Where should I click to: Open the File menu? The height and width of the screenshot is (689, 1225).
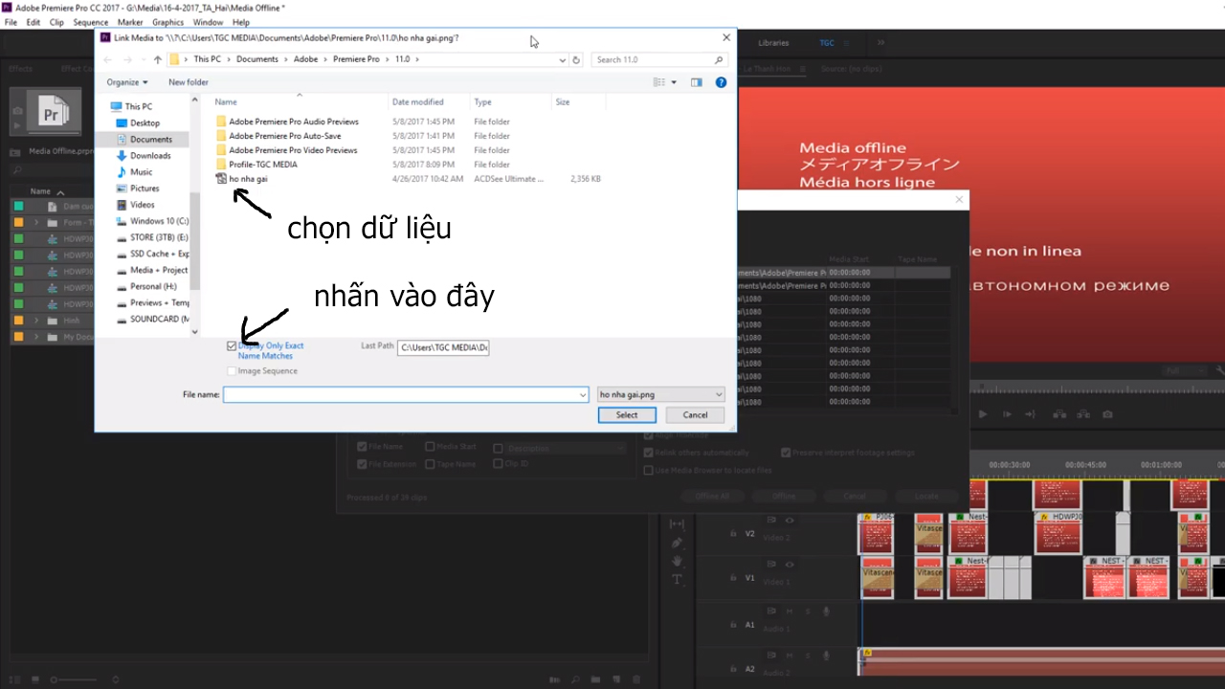11,22
